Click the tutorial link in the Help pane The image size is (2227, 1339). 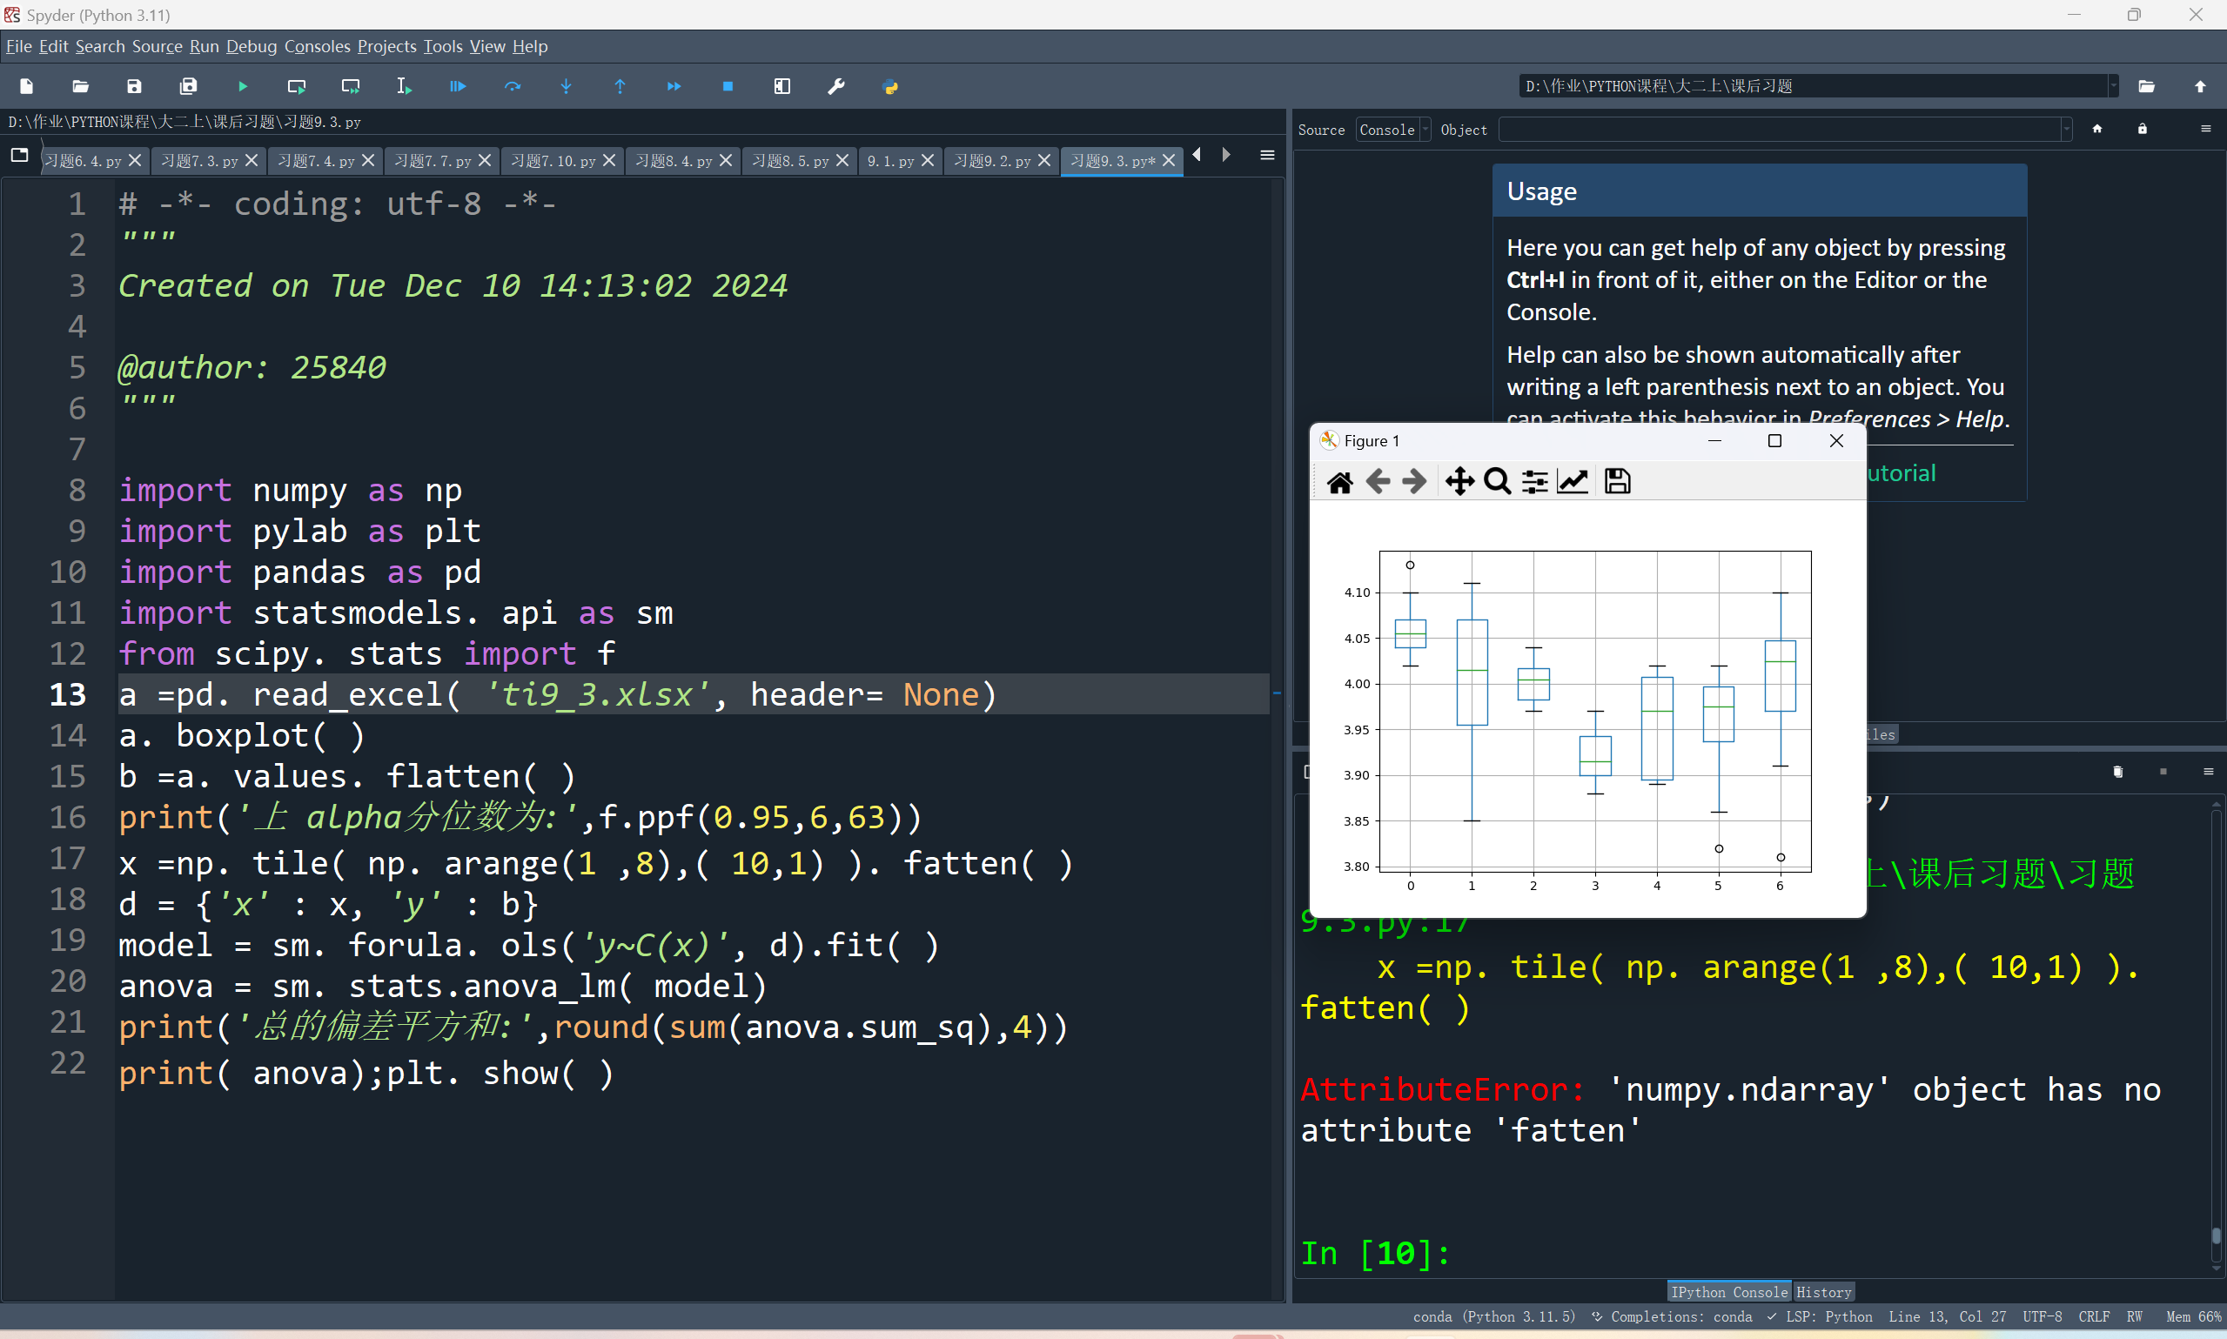(x=1902, y=472)
